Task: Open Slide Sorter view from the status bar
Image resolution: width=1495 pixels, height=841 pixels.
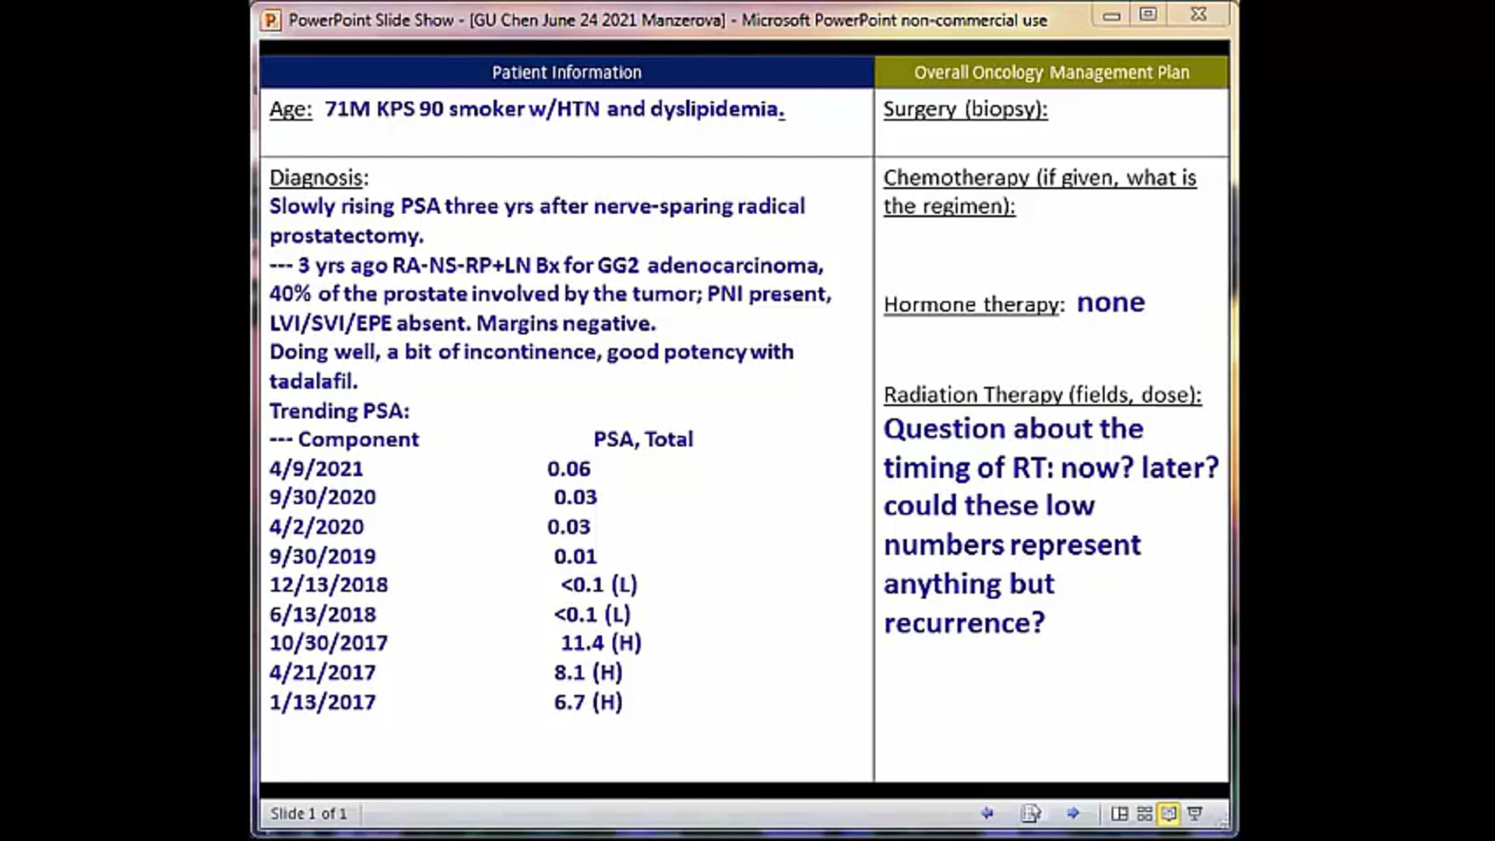Action: click(1145, 813)
